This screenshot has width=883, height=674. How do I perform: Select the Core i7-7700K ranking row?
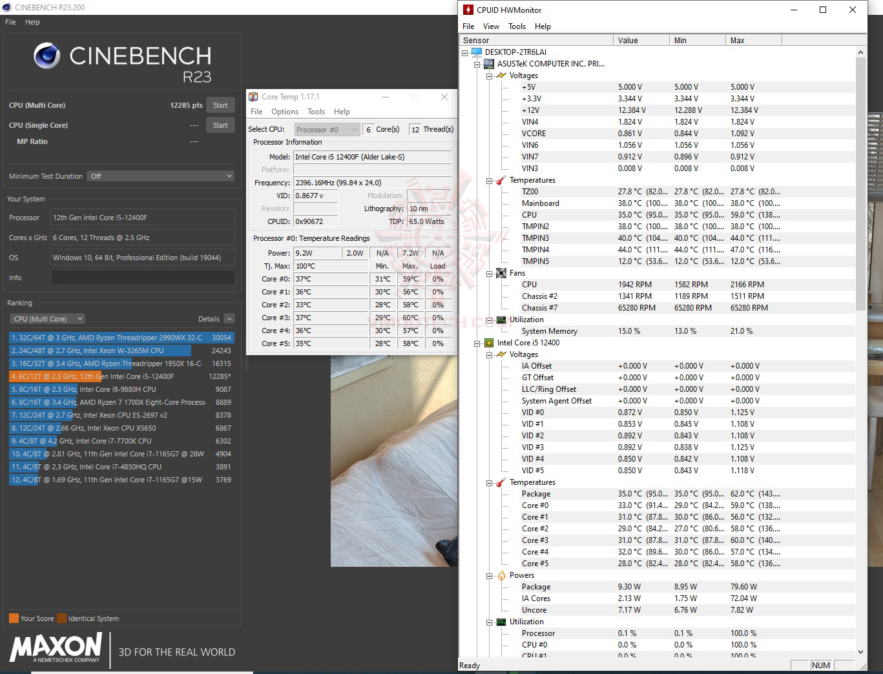point(121,441)
